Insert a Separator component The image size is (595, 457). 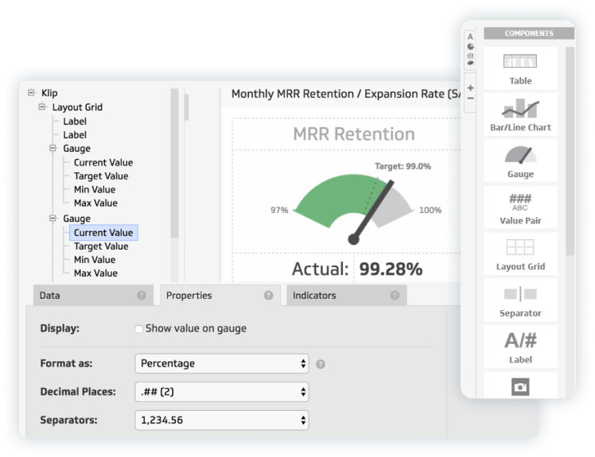520,300
